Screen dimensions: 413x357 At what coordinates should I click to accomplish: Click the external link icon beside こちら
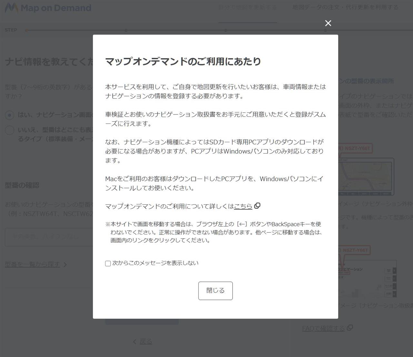[257, 206]
